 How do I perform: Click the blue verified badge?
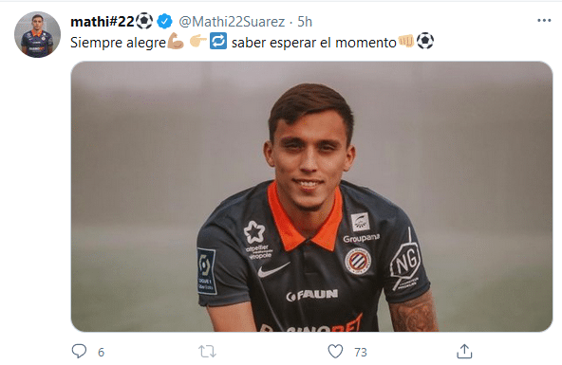tap(164, 22)
